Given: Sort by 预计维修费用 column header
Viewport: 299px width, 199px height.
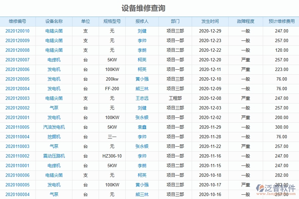Looking at the screenshot, I should [281, 21].
